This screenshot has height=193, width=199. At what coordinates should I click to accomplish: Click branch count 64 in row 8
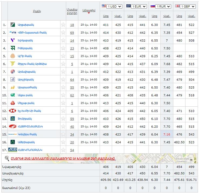(x=72, y=80)
